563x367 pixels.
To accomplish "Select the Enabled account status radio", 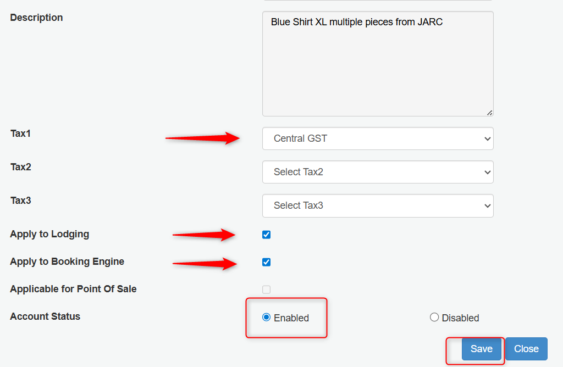I will [x=267, y=317].
